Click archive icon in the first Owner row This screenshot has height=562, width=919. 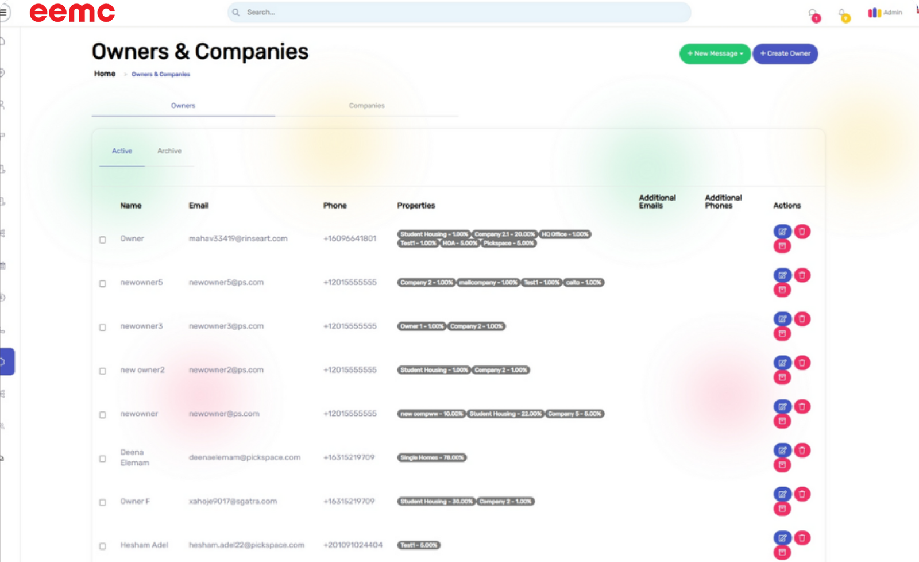pyautogui.click(x=782, y=247)
